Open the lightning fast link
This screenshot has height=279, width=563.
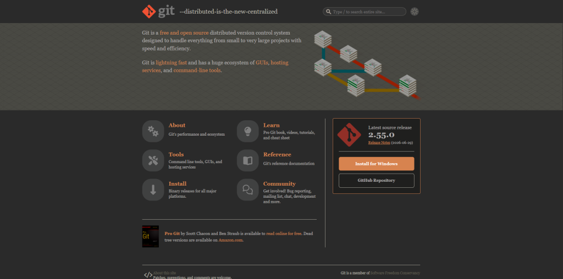[x=172, y=63]
